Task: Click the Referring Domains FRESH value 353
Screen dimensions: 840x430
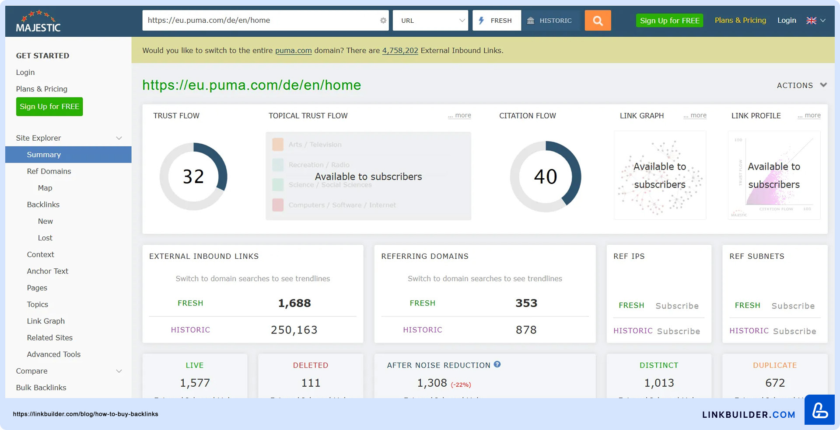Action: pyautogui.click(x=526, y=303)
